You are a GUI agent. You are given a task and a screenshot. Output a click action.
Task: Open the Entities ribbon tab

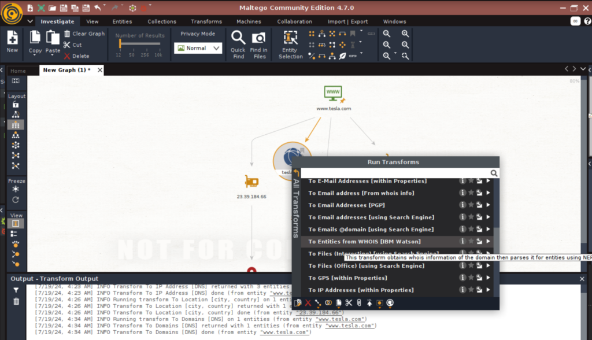coord(123,21)
